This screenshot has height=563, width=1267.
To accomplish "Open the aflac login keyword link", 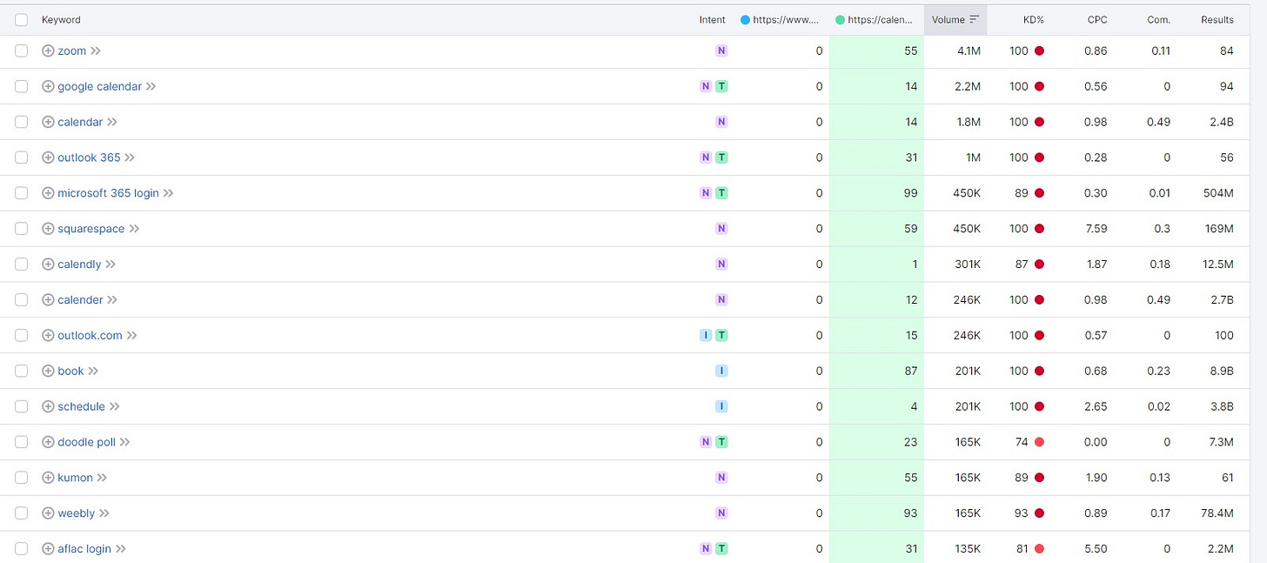I will [84, 549].
